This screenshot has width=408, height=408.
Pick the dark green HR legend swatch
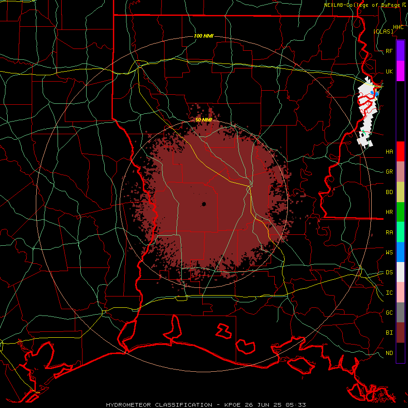click(400, 212)
